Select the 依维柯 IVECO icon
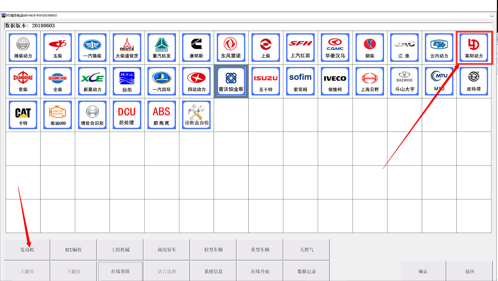Screen dimensions: 498x281 point(335,81)
